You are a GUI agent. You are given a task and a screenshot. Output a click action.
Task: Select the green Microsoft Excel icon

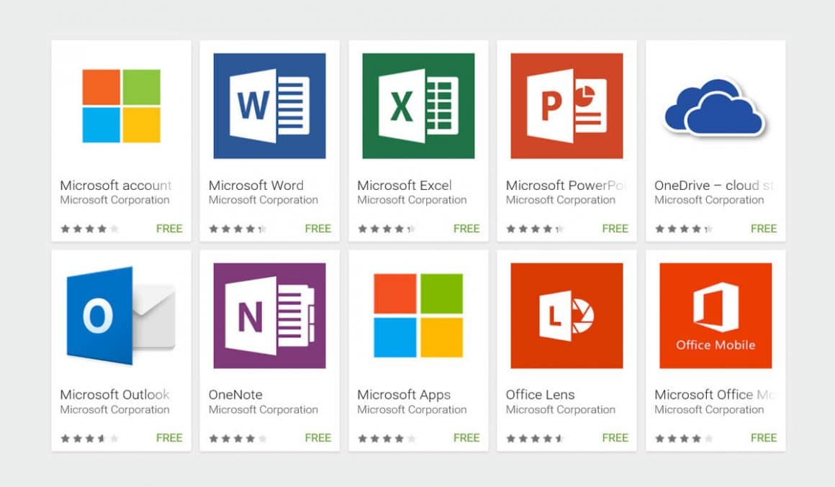(418, 106)
